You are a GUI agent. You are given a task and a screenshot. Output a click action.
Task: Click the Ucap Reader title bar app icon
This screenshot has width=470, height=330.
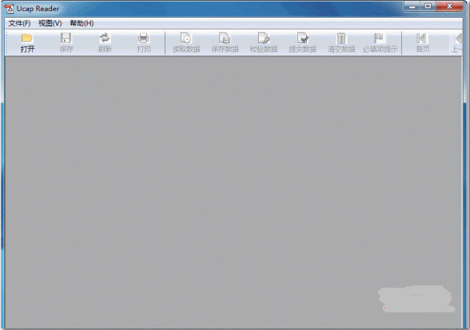coord(10,9)
